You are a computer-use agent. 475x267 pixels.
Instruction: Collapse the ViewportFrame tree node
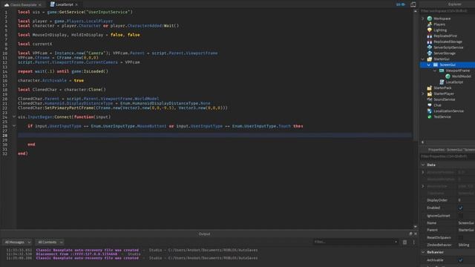tap(435, 70)
